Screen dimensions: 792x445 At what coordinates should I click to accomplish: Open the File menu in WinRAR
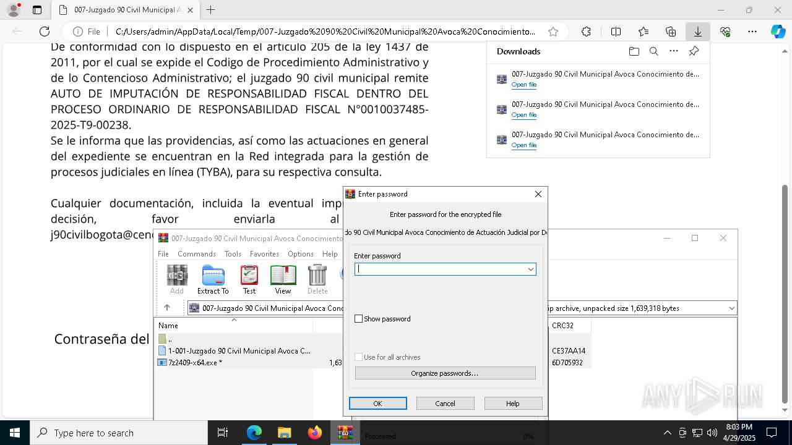163,254
